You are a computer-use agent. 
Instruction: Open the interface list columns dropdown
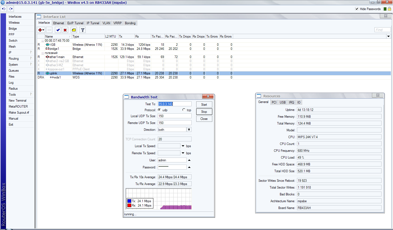point(388,36)
